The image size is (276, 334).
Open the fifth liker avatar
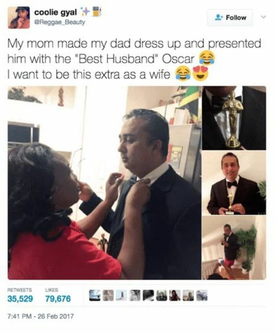click(x=148, y=295)
